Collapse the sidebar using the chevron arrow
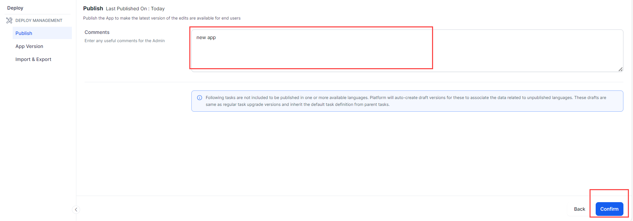 coord(76,209)
